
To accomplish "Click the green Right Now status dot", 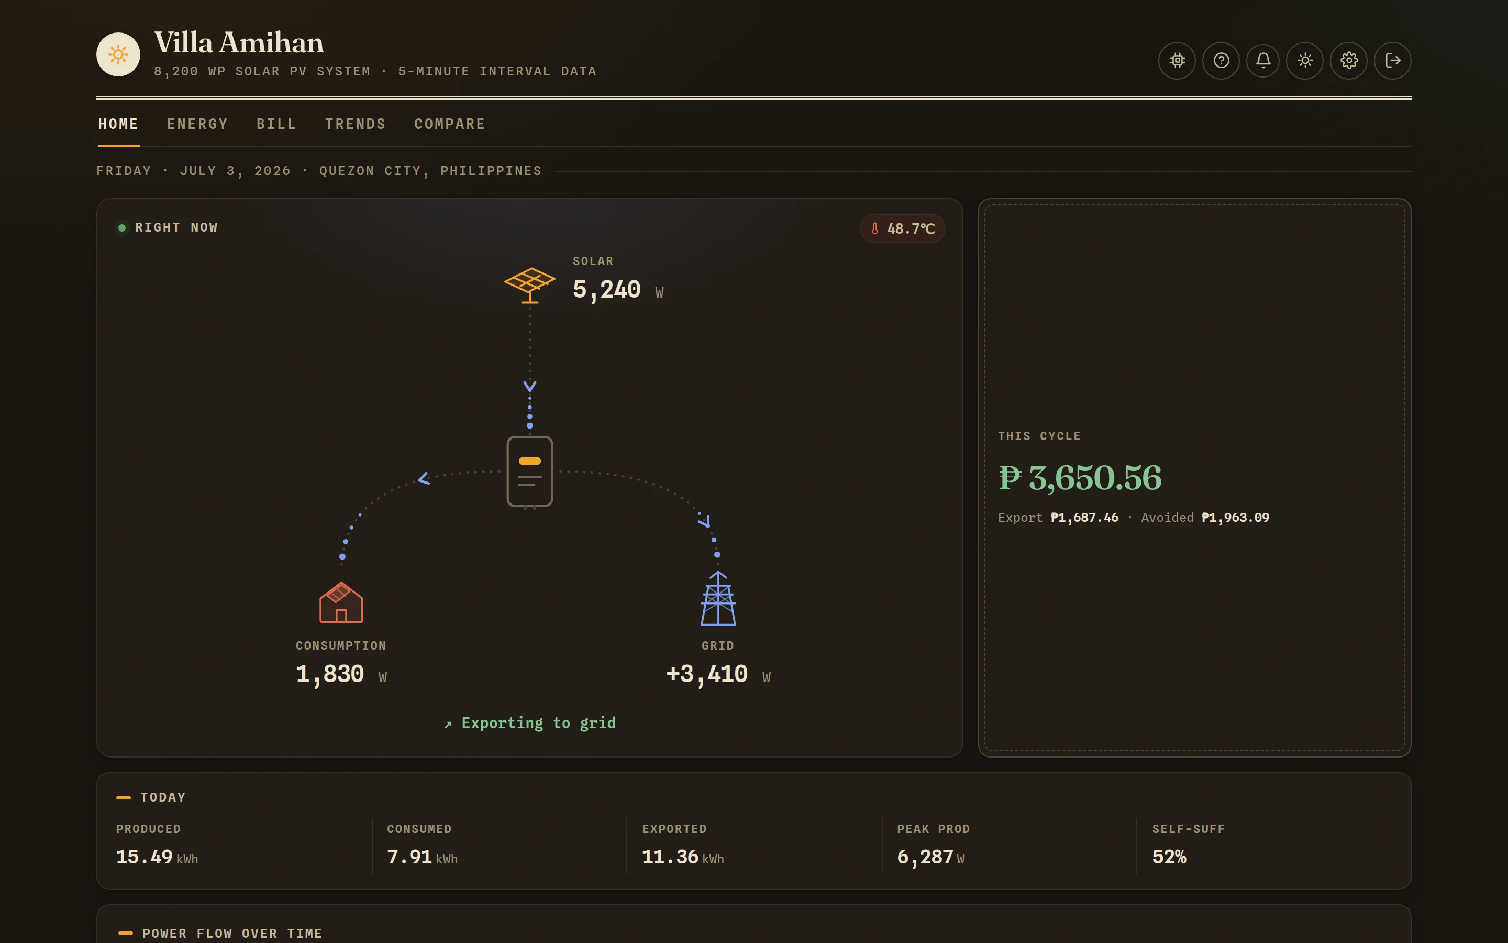I will point(122,228).
